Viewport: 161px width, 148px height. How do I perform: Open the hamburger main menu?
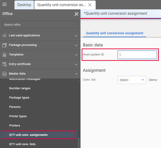(4, 4)
